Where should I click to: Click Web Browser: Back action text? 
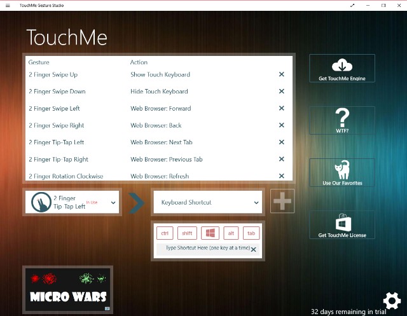pyautogui.click(x=156, y=125)
